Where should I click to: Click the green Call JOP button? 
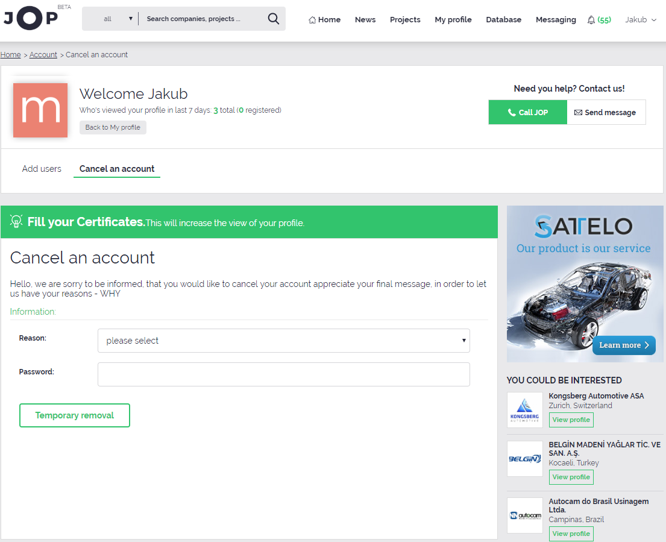527,112
